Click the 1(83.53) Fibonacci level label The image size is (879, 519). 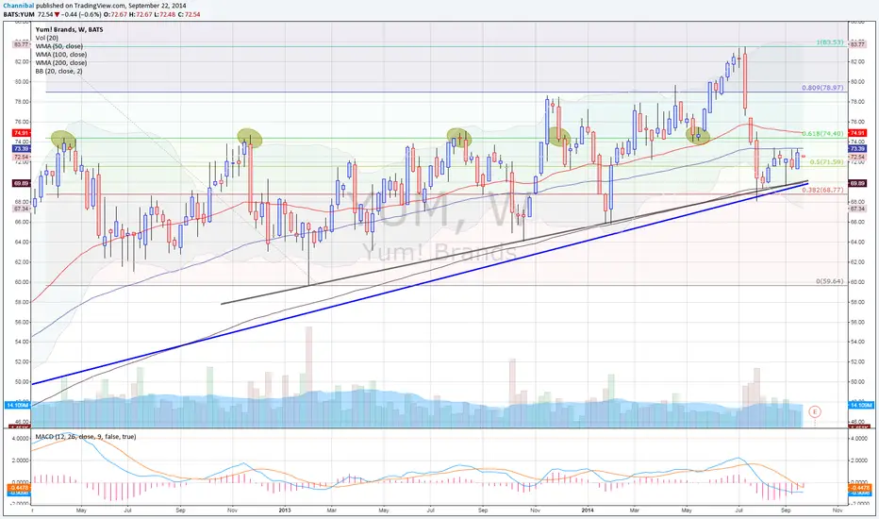tap(829, 42)
